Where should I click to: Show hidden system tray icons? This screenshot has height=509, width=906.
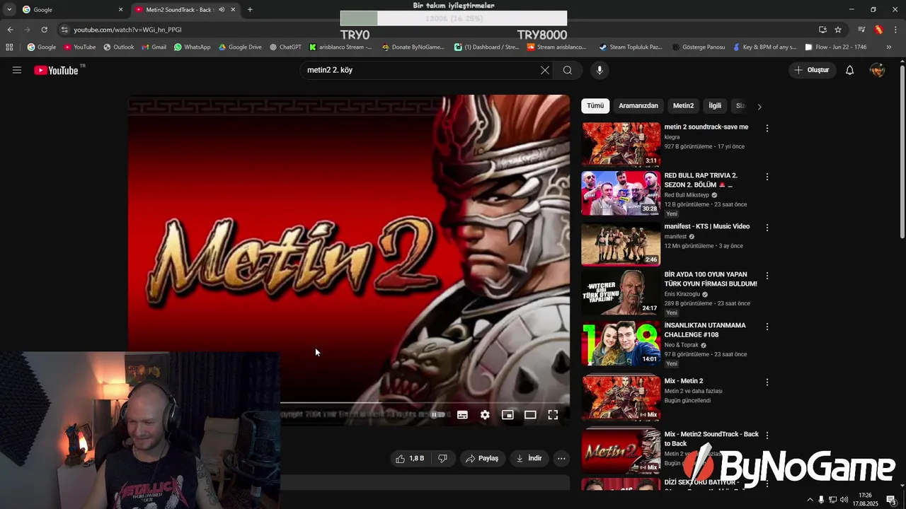[x=810, y=500]
